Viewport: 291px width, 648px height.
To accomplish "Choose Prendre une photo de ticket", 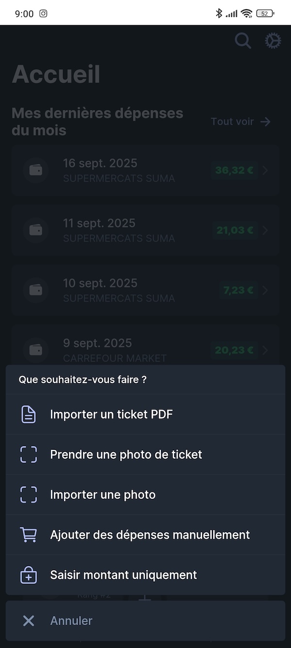I will coord(126,455).
